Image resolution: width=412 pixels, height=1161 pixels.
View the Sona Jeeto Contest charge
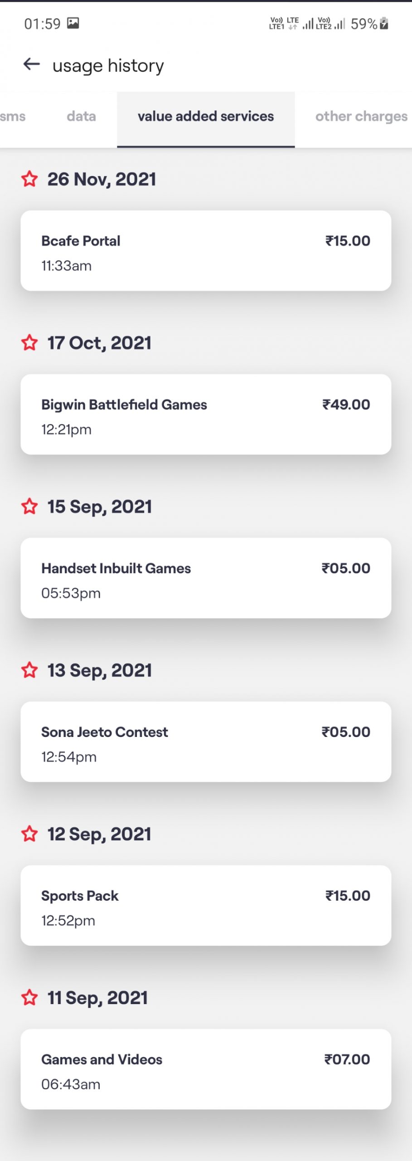(x=206, y=742)
